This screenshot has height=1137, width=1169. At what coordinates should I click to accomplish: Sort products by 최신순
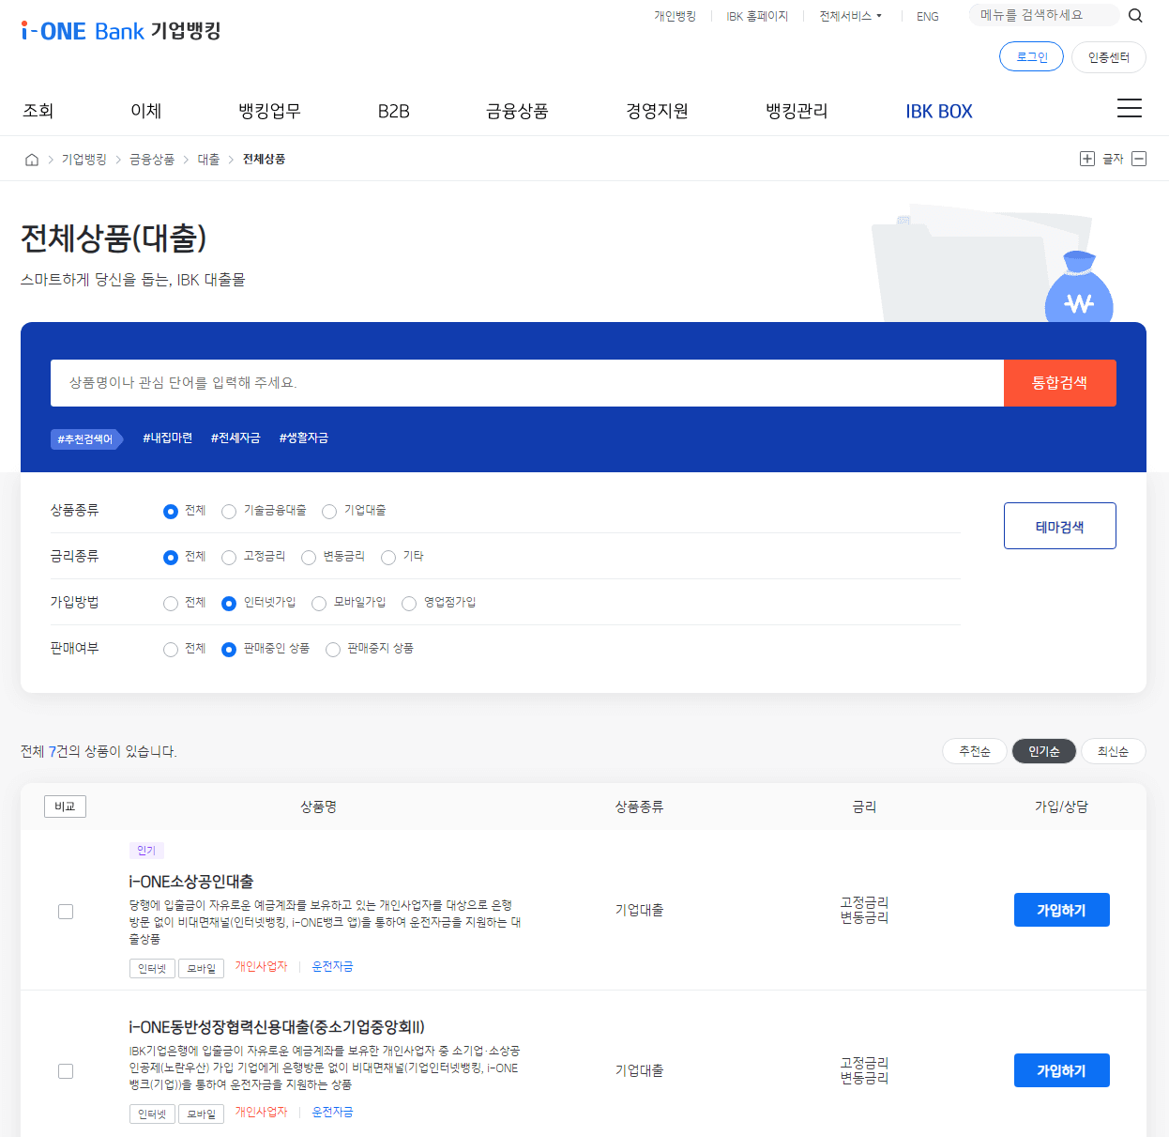point(1114,751)
